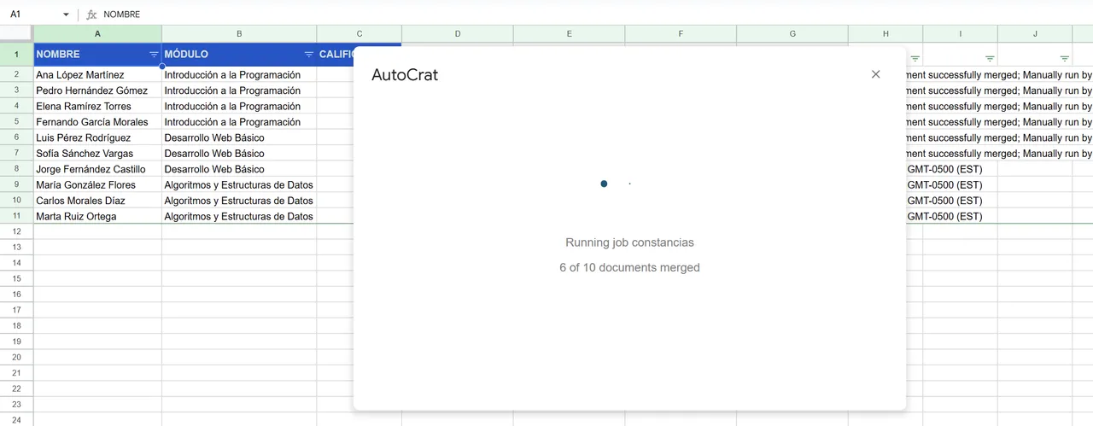Image resolution: width=1093 pixels, height=426 pixels.
Task: Select the module cell in Marta Ruiz Ortega's row
Action: (x=239, y=216)
